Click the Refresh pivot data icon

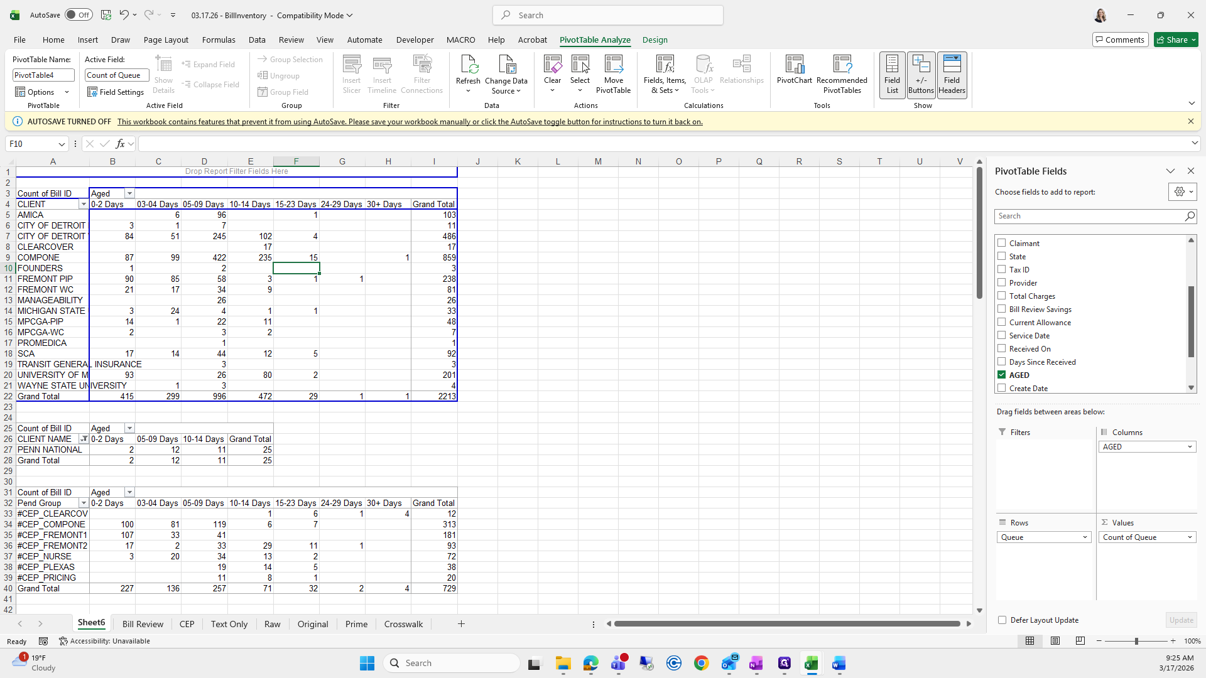click(x=468, y=65)
